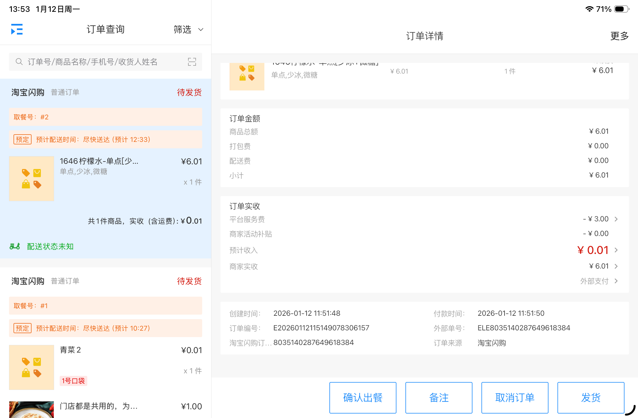Open the 更多 menu
This screenshot has height=418, width=638.
[619, 36]
